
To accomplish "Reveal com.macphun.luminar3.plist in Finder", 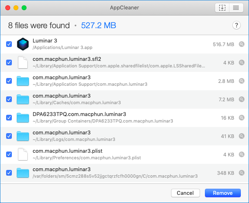I will [x=242, y=154].
